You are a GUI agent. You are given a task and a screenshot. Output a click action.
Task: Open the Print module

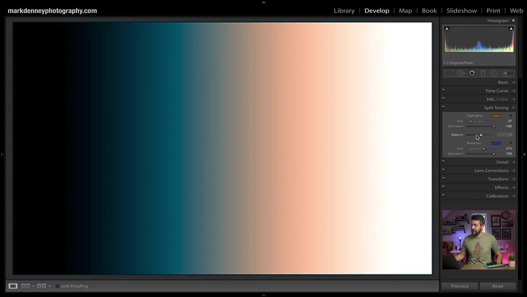(x=493, y=11)
